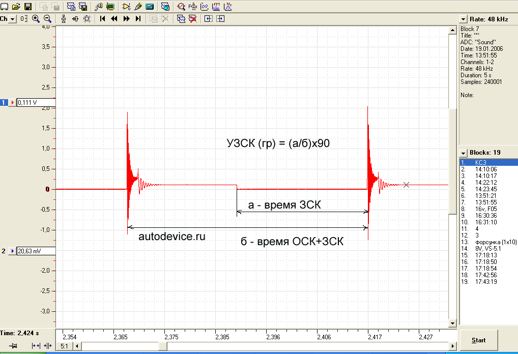Toggle channel 1 red arrow marker
Viewport: 518px width, 354px height.
(12, 103)
